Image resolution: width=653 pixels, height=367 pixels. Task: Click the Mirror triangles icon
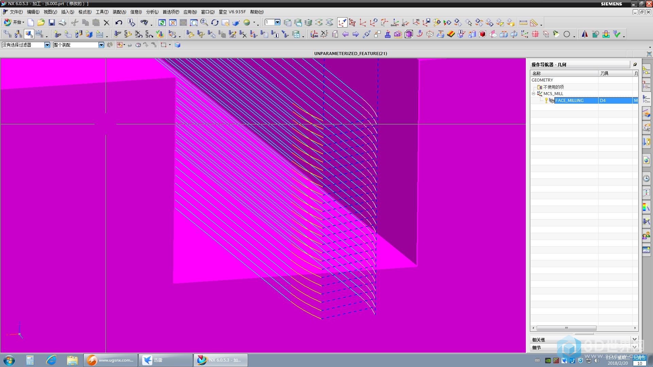(585, 34)
